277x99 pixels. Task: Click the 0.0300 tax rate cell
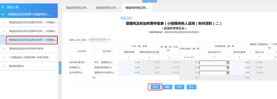pos(170,67)
